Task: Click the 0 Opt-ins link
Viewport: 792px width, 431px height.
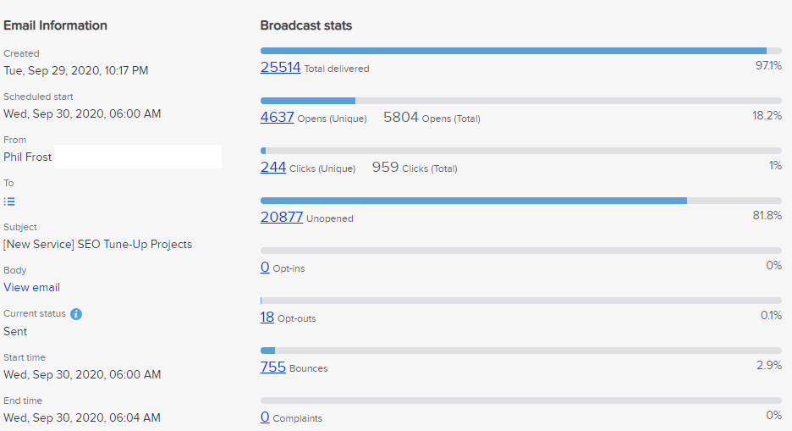Action: (x=265, y=267)
